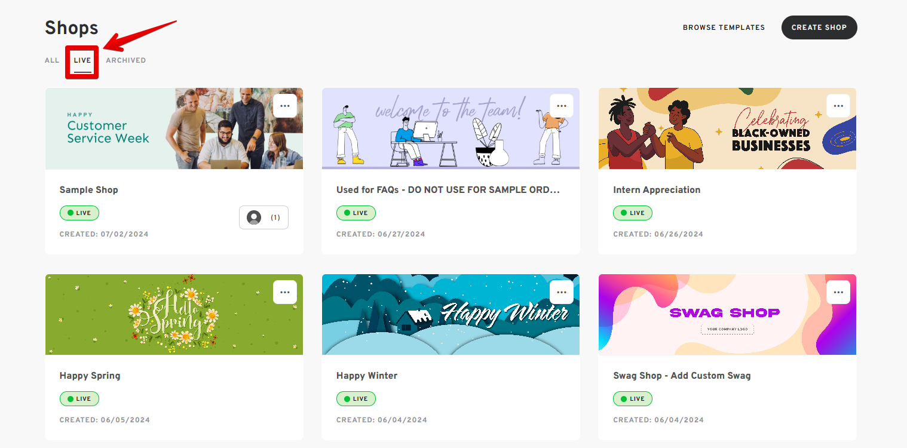Screen dimensions: 907x448
Task: Click the CREATE SHOP button
Action: pos(819,27)
